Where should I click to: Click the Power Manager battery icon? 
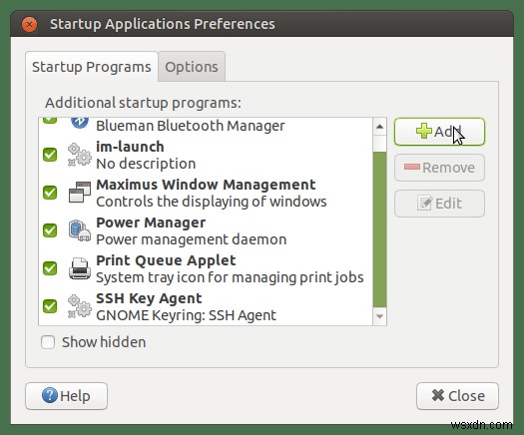(x=80, y=230)
